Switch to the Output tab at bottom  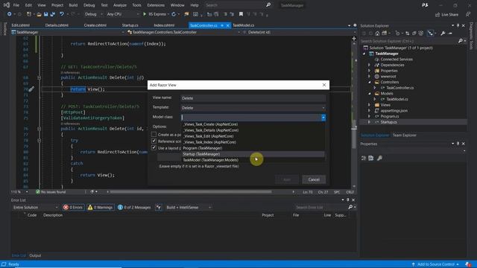35,255
